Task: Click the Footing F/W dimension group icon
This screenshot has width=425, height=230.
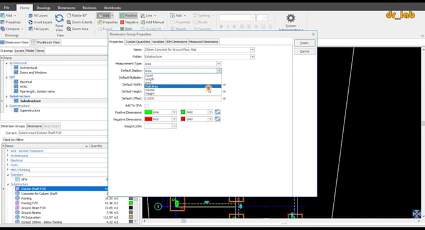Action: (17, 203)
